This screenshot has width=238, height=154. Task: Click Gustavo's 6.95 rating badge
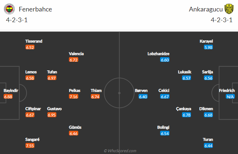click(52, 115)
